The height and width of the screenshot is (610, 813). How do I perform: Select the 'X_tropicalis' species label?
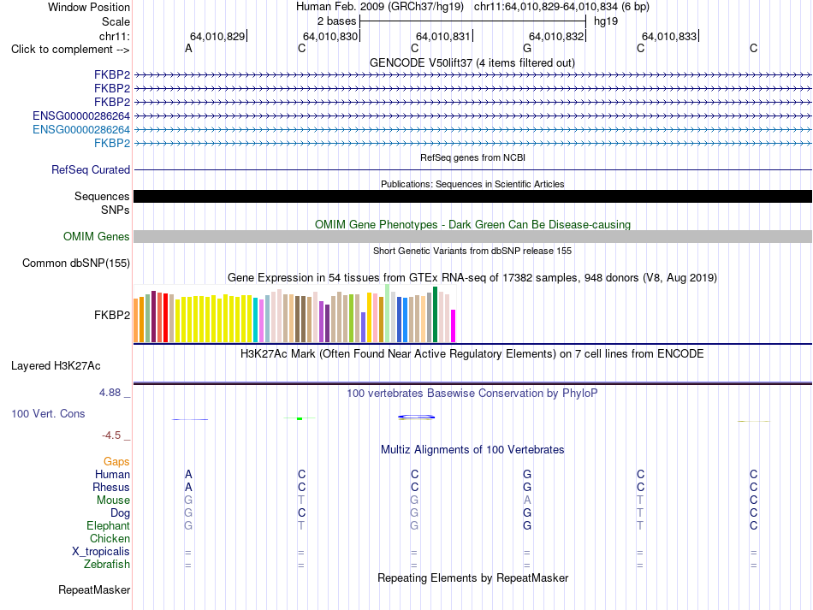101,552
